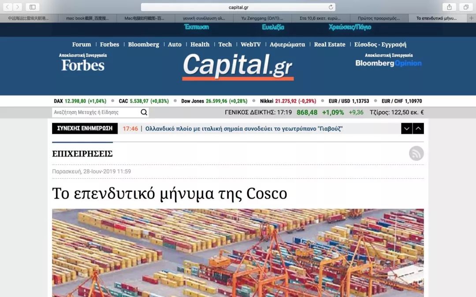Click the ΓΕΝΙΚΟΣ ΔΕΙΚΤΗΣ label
Viewport: 476px width, 297px height.
249,113
